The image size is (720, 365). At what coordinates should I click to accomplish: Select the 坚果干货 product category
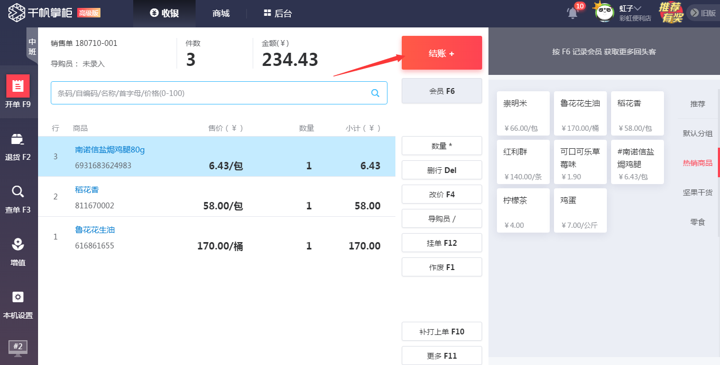pos(697,193)
